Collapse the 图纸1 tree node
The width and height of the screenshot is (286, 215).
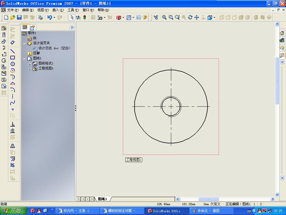tap(25, 59)
